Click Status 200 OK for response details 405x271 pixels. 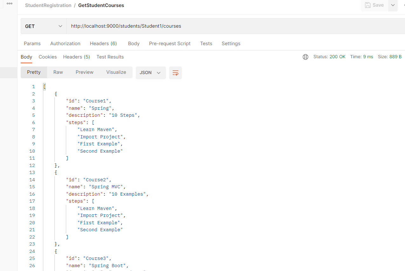(329, 57)
